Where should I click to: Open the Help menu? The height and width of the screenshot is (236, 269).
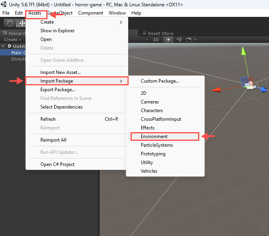[136, 13]
